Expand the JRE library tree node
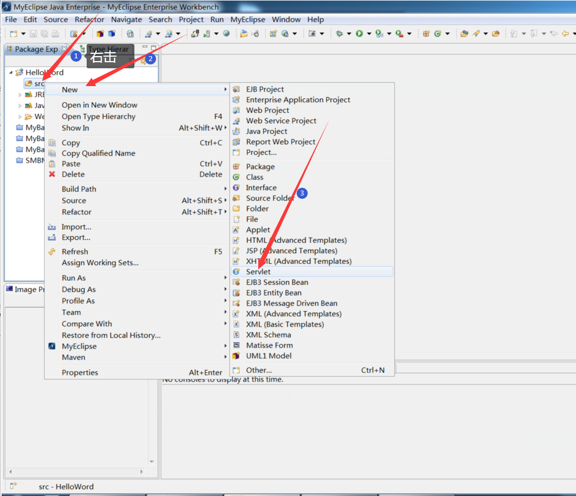 pyautogui.click(x=20, y=95)
